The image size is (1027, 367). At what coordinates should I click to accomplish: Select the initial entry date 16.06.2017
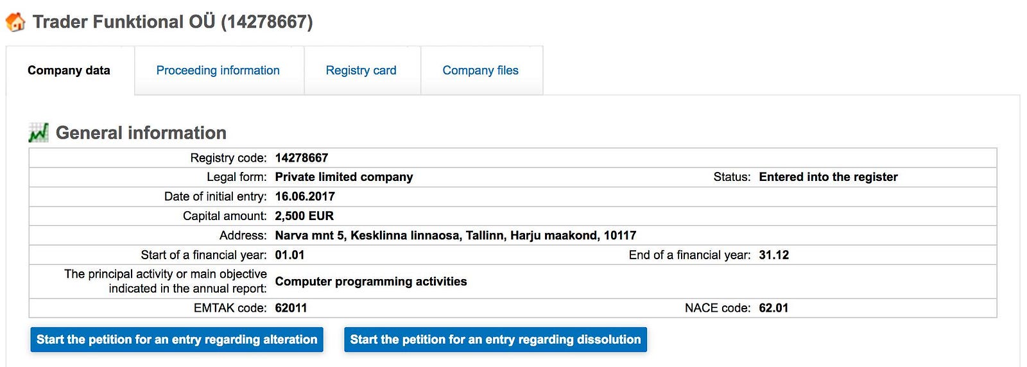tap(305, 196)
